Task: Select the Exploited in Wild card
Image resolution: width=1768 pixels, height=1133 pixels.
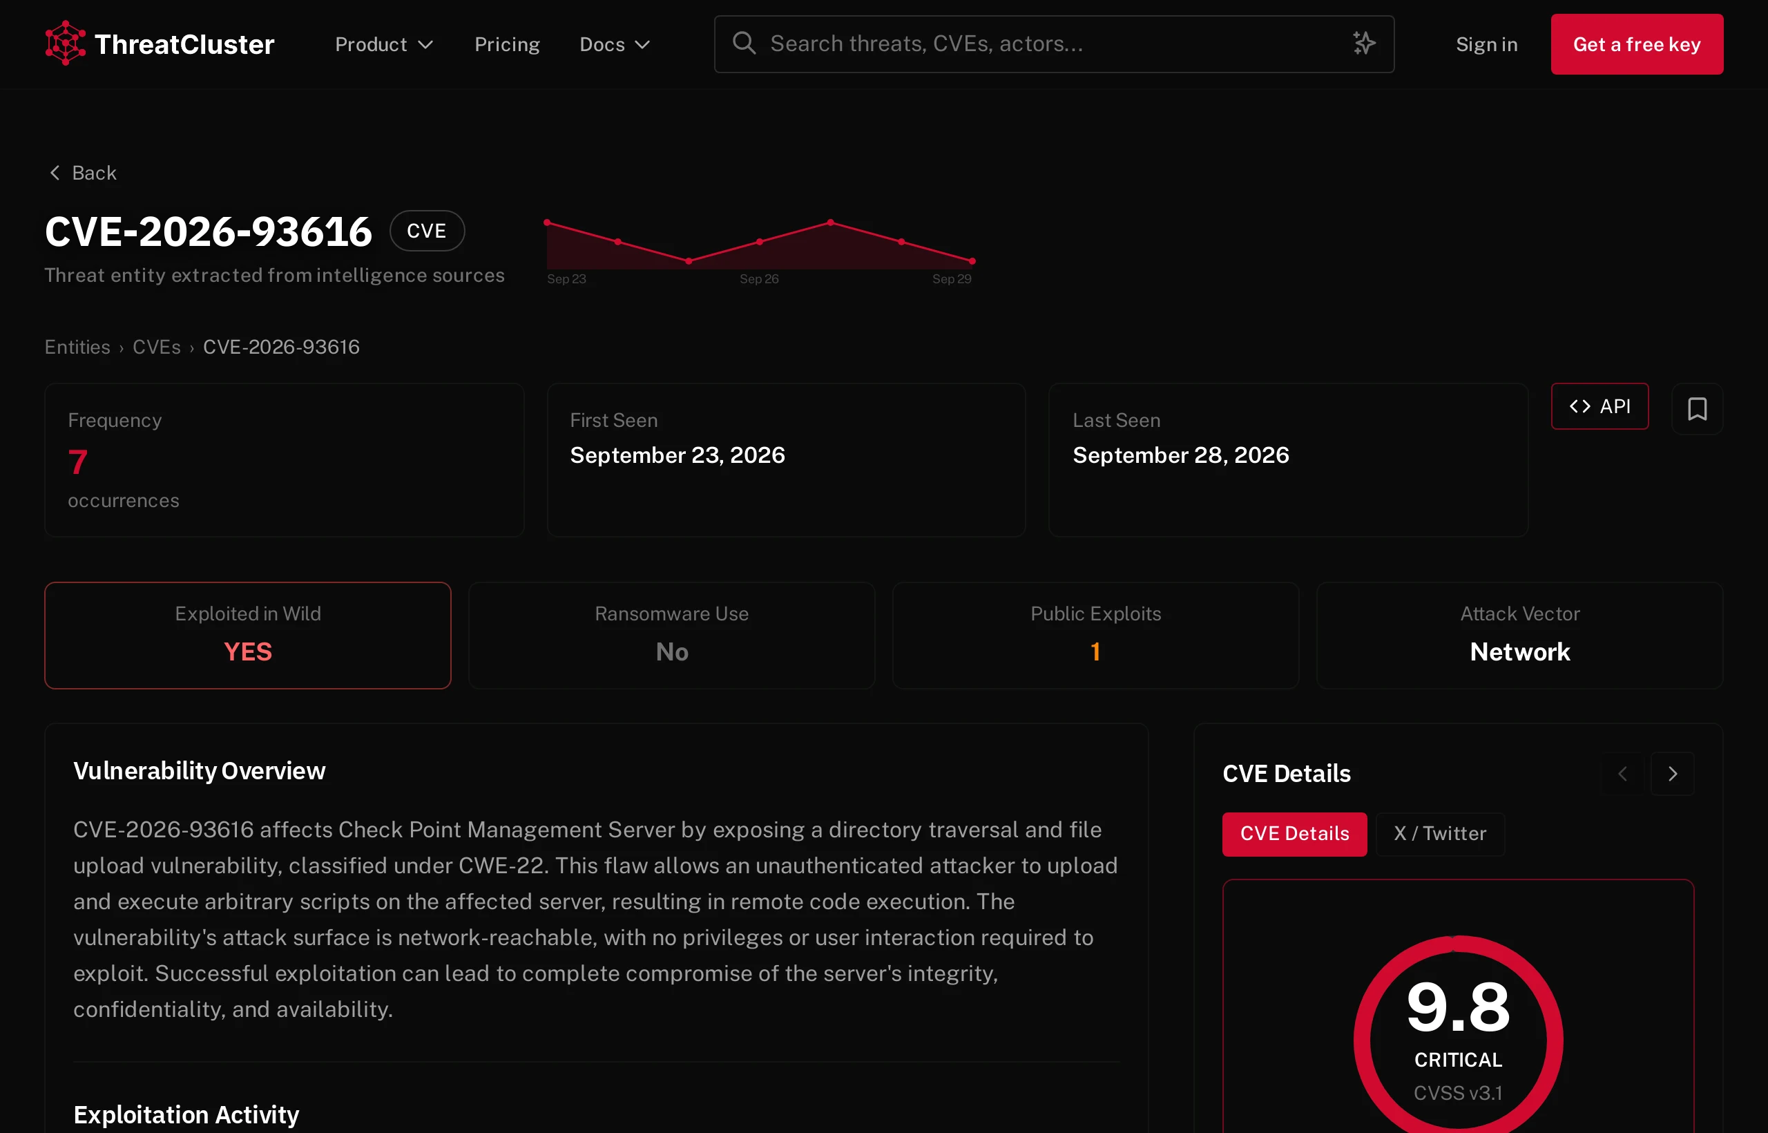Action: coord(248,636)
